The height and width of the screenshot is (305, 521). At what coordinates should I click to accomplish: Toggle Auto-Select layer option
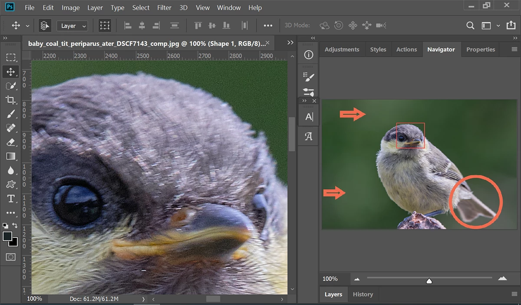[x=44, y=26]
